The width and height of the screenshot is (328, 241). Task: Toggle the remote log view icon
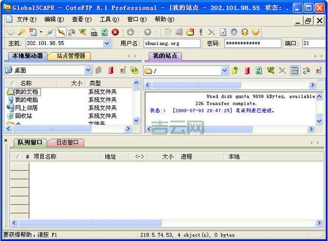pyautogui.click(x=295, y=70)
